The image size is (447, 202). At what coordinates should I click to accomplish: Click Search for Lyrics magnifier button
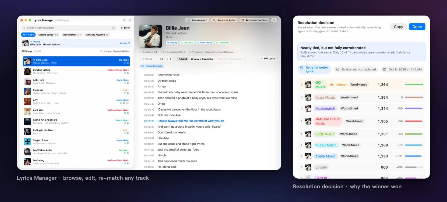pyautogui.click(x=224, y=20)
